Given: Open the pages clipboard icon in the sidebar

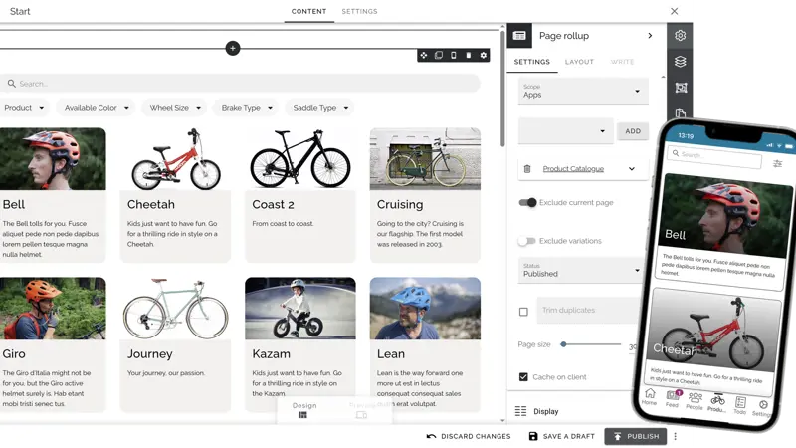Looking at the screenshot, I should point(681,112).
